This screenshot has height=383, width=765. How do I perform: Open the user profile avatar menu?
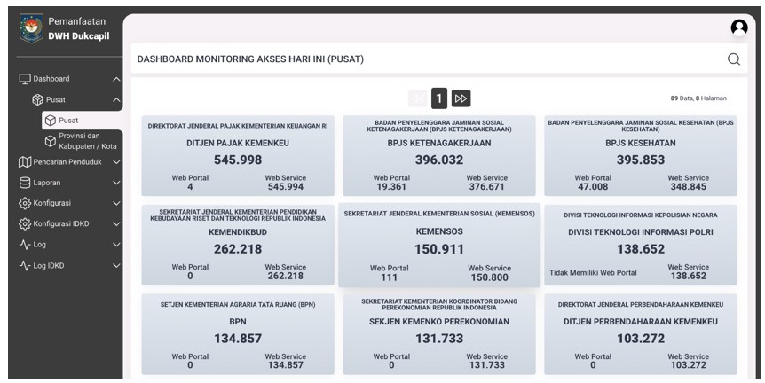point(738,28)
